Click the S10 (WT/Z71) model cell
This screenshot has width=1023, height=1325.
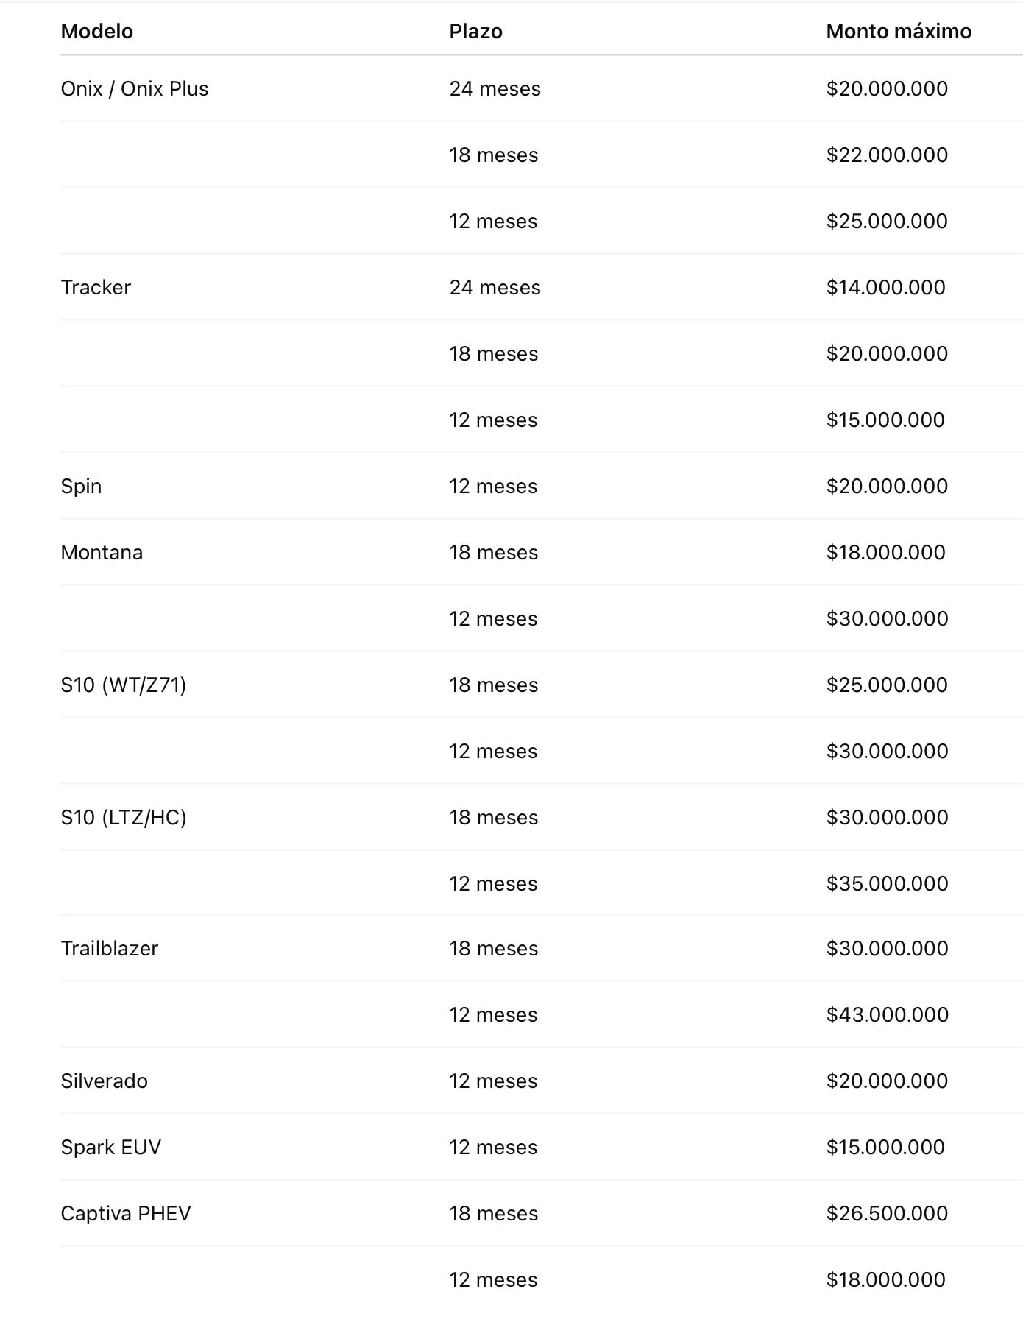click(124, 685)
